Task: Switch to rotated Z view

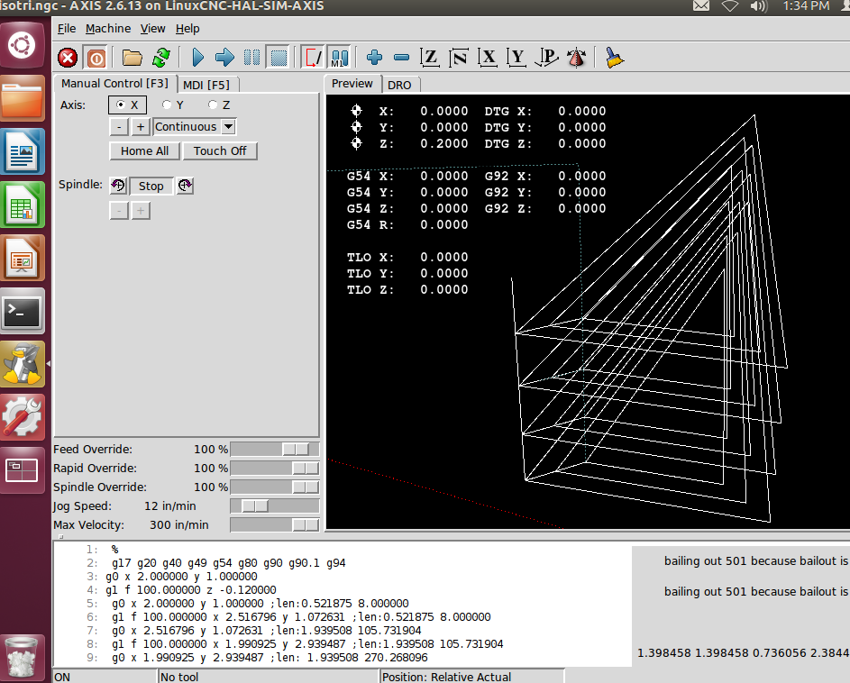Action: 459,58
